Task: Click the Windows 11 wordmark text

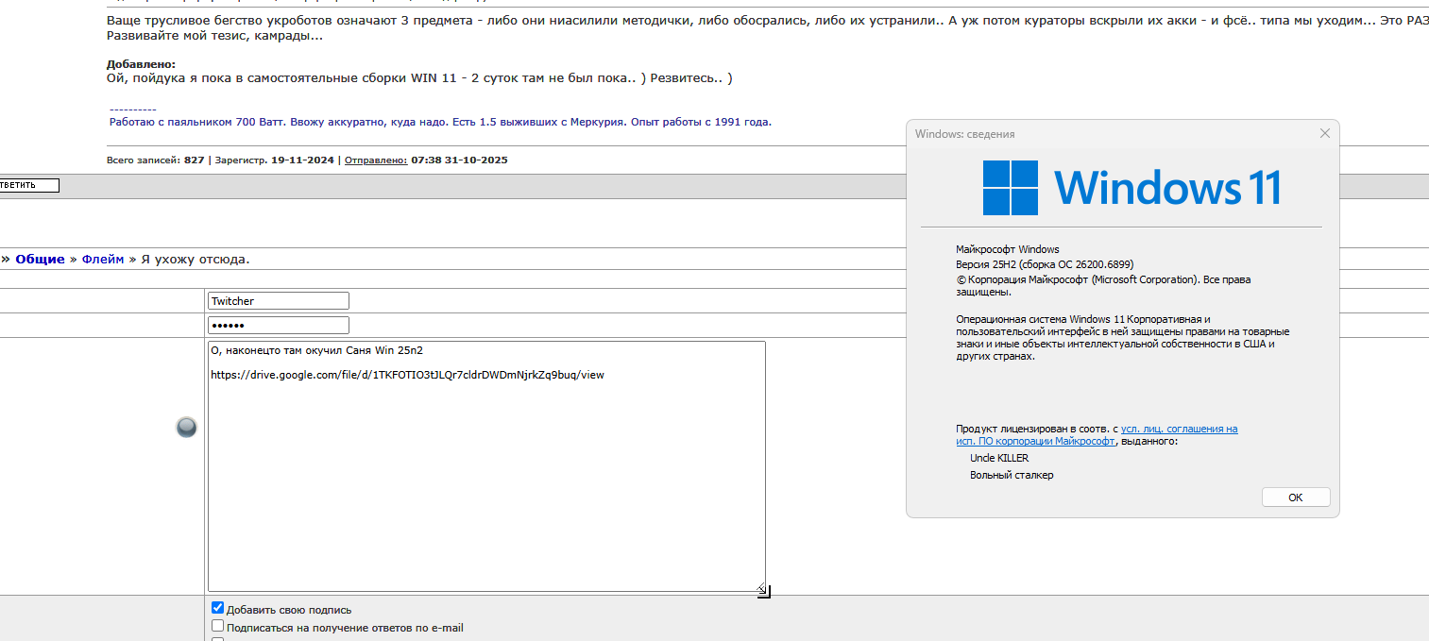Action: tap(1167, 187)
